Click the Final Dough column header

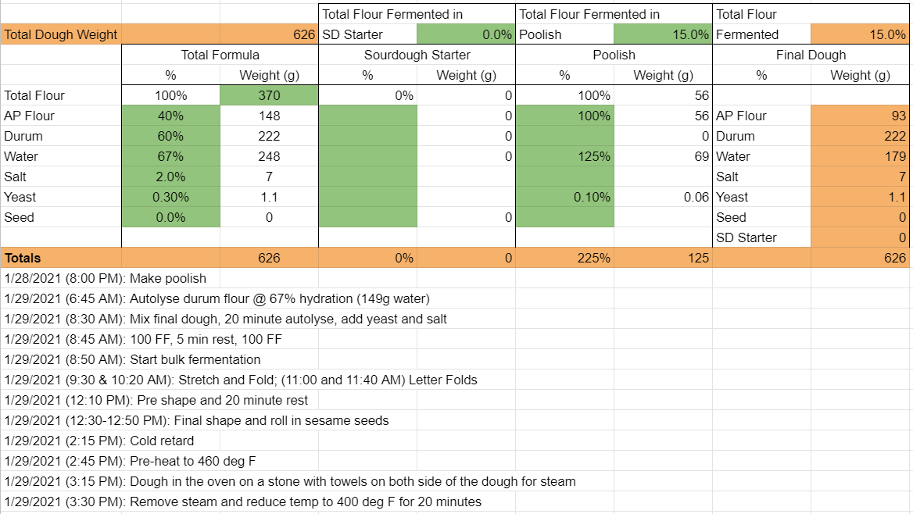click(811, 55)
